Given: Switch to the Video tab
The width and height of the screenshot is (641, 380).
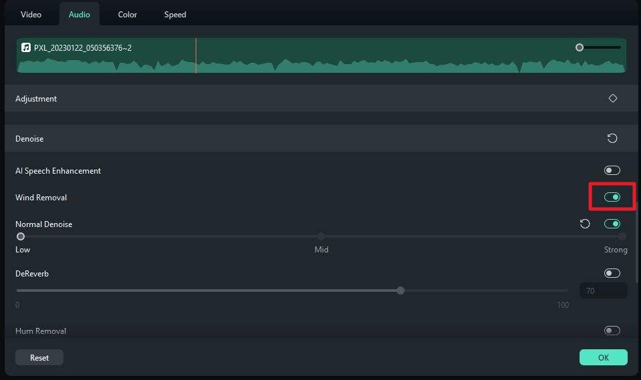Looking at the screenshot, I should coord(31,14).
